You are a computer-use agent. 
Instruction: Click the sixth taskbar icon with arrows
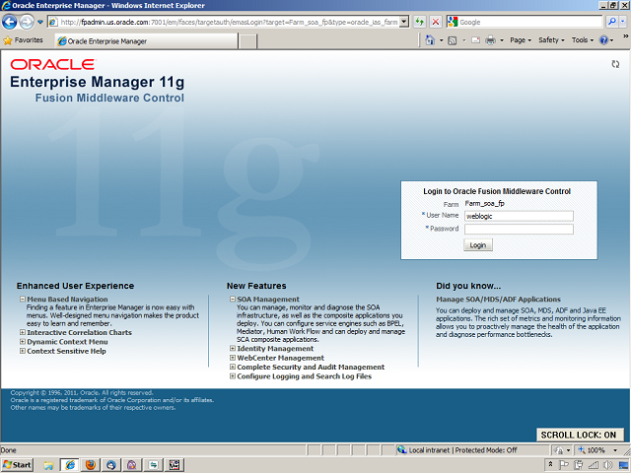coord(154,465)
